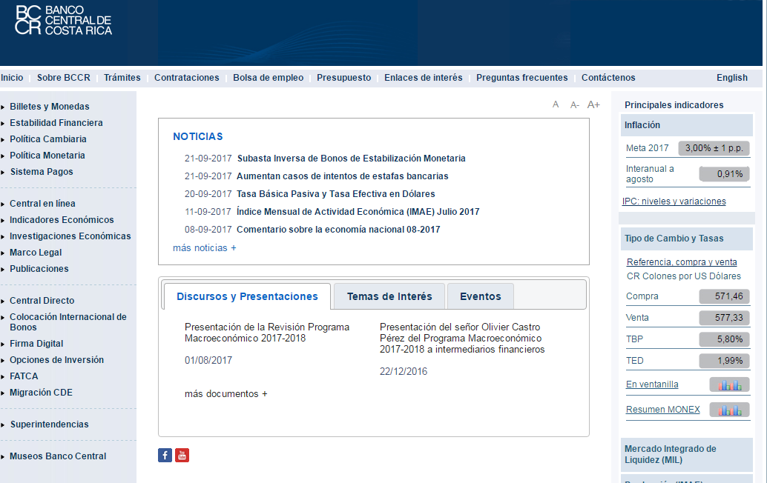Switch site language to English
The height and width of the screenshot is (483, 767).
(731, 78)
